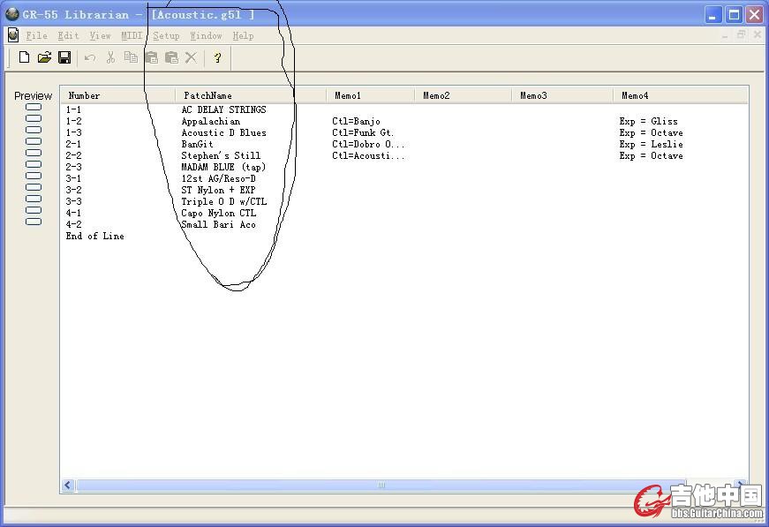Image resolution: width=769 pixels, height=527 pixels.
Task: Click the document icon beside File menu
Action: click(x=12, y=35)
